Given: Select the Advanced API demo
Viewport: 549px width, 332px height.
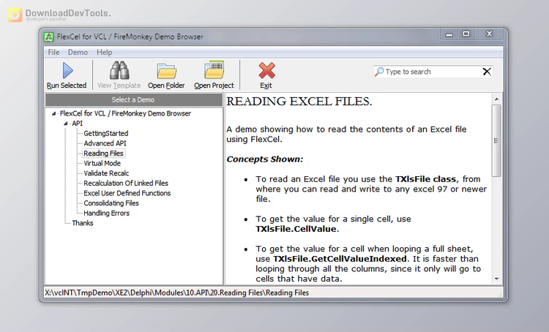Looking at the screenshot, I should (x=105, y=143).
